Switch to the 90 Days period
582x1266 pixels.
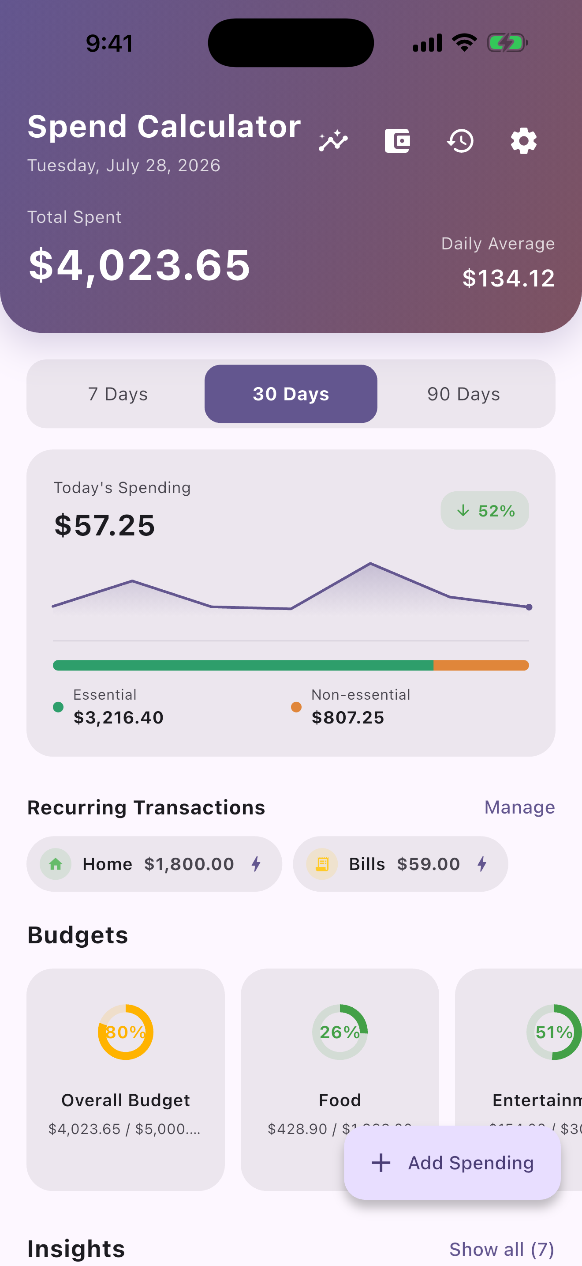[464, 394]
